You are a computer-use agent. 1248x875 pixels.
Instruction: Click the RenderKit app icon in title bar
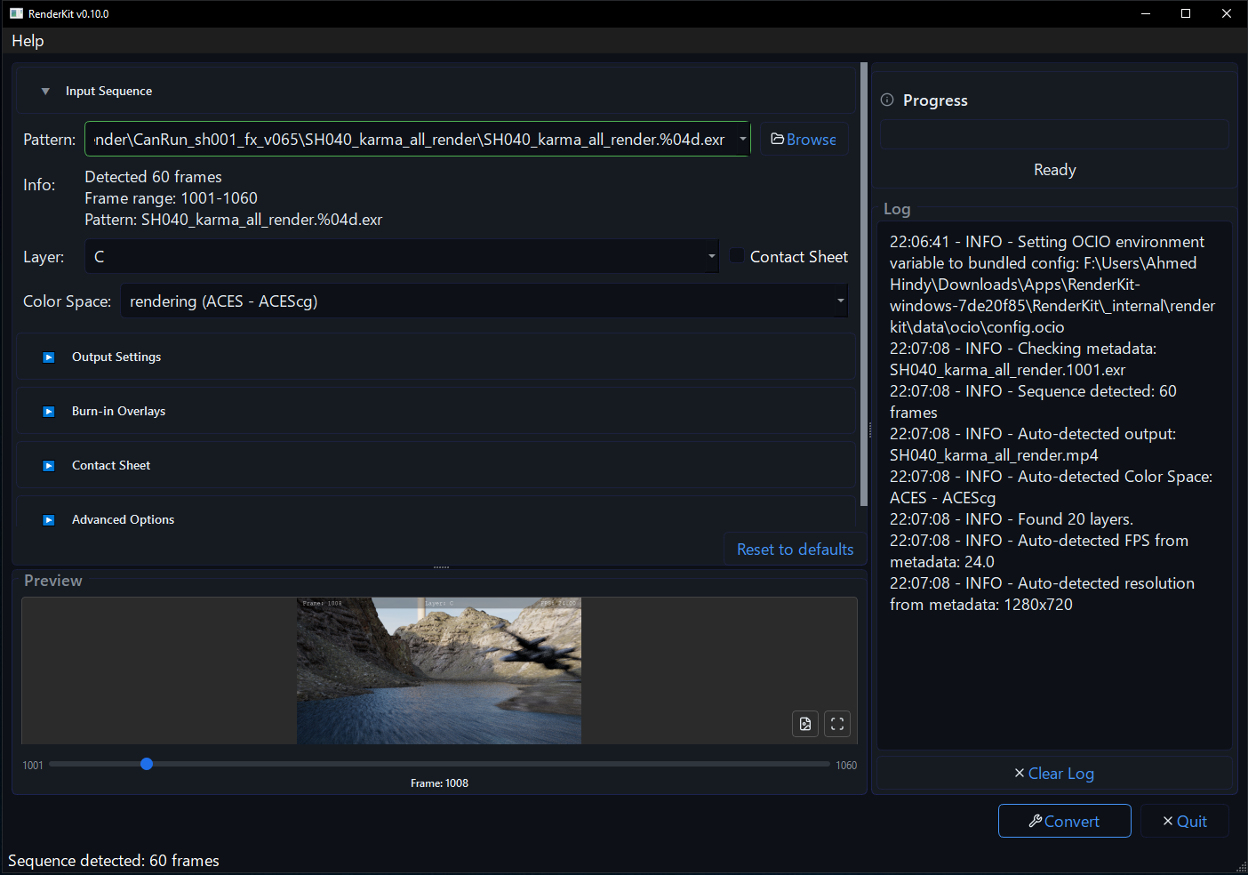tap(16, 13)
